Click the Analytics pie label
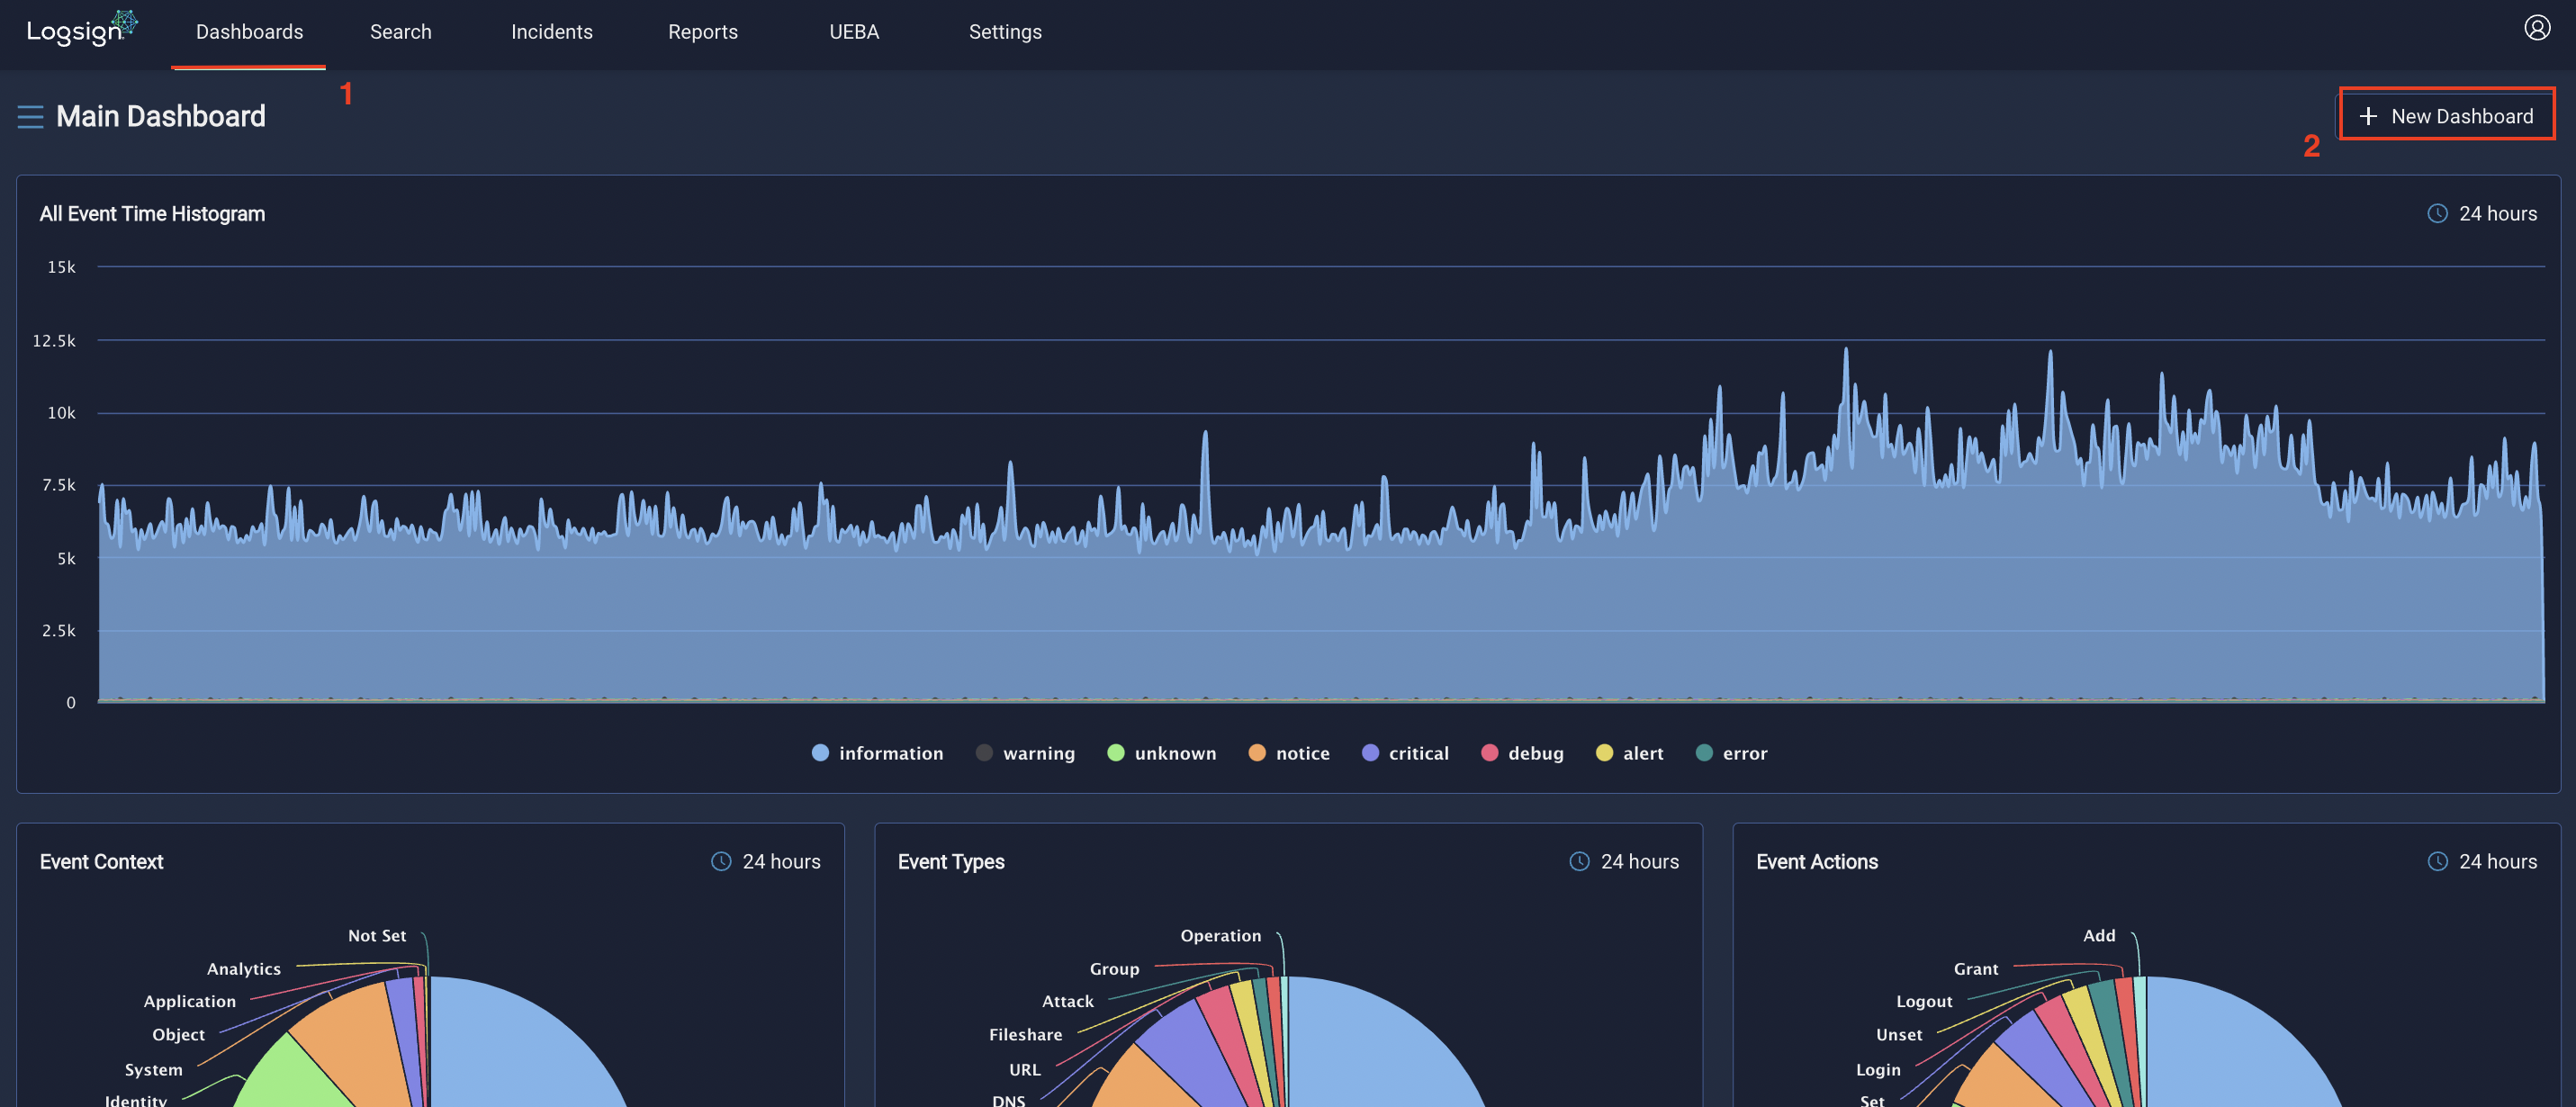This screenshot has width=2576, height=1107. pos(243,969)
